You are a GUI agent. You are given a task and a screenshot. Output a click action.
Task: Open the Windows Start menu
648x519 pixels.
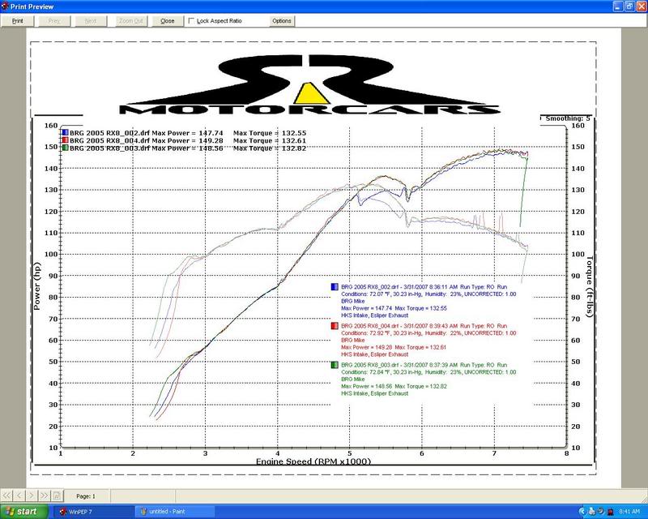point(23,512)
